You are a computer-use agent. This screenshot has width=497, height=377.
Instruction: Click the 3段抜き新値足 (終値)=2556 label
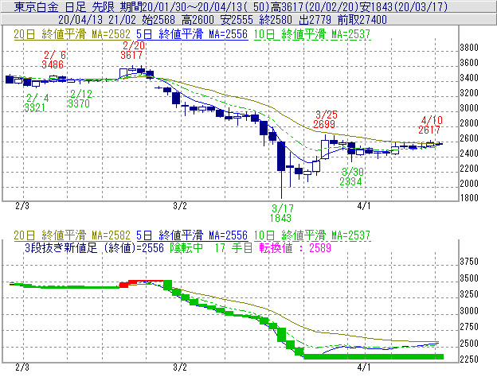tap(94, 248)
